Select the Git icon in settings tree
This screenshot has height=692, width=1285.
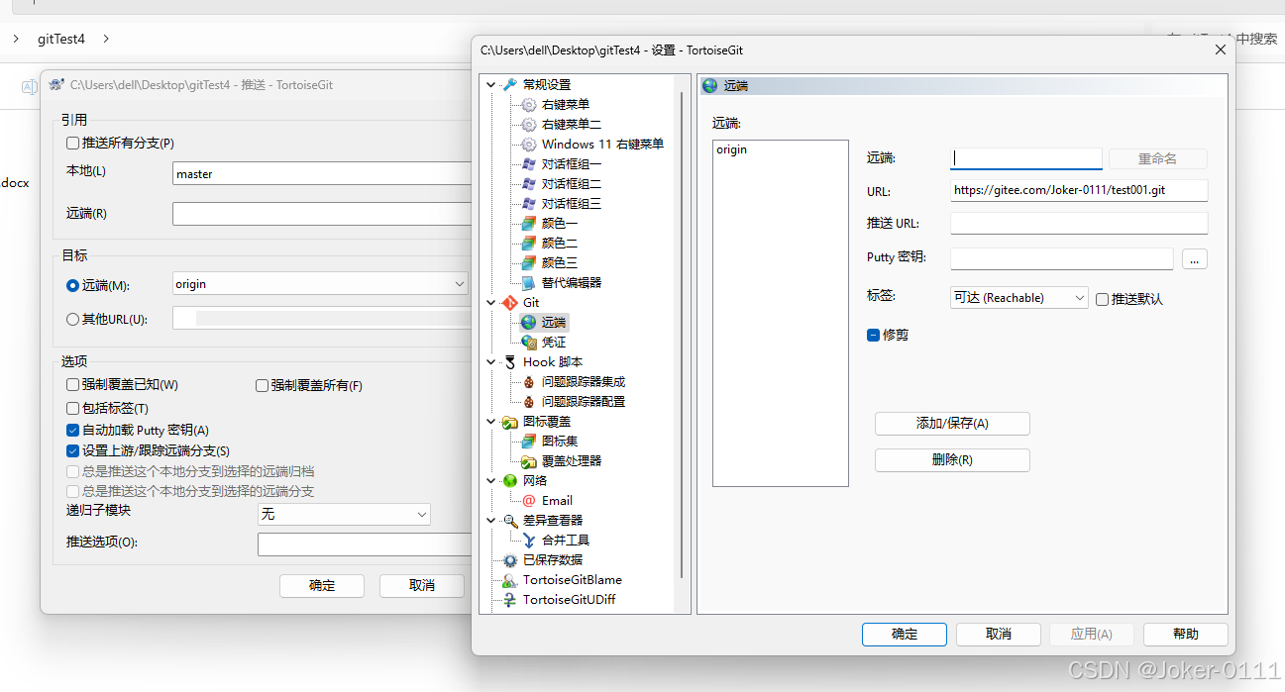(510, 302)
